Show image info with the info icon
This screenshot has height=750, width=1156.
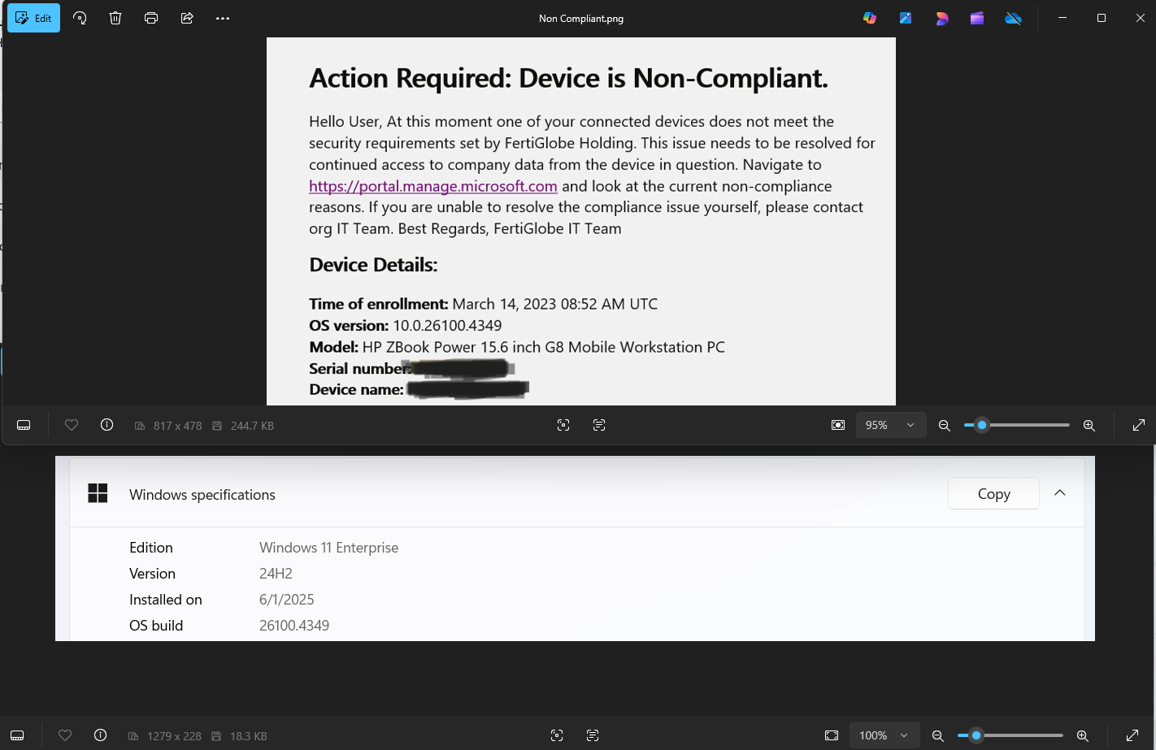pos(106,425)
